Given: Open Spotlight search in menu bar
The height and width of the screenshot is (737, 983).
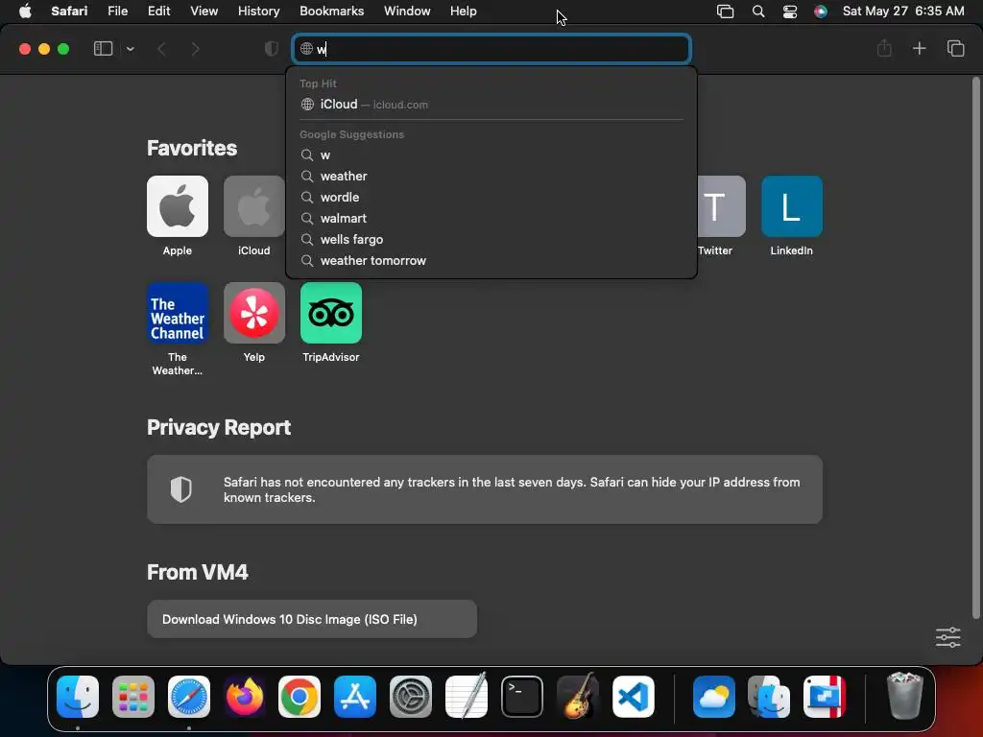Looking at the screenshot, I should click(x=758, y=12).
